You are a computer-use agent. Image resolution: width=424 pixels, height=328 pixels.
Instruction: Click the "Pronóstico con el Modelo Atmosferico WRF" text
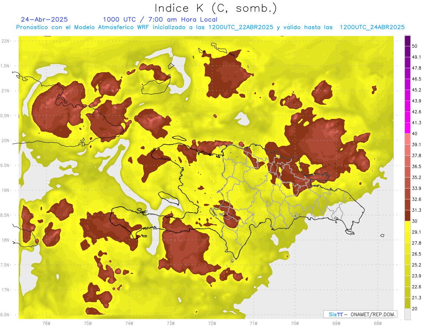(x=83, y=27)
